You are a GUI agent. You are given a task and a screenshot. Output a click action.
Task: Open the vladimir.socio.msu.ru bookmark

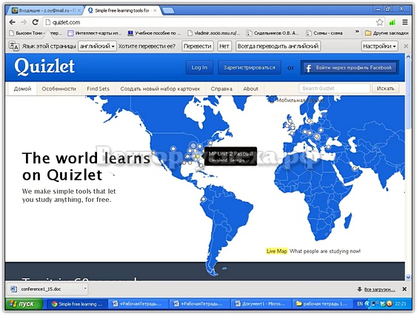[214, 33]
